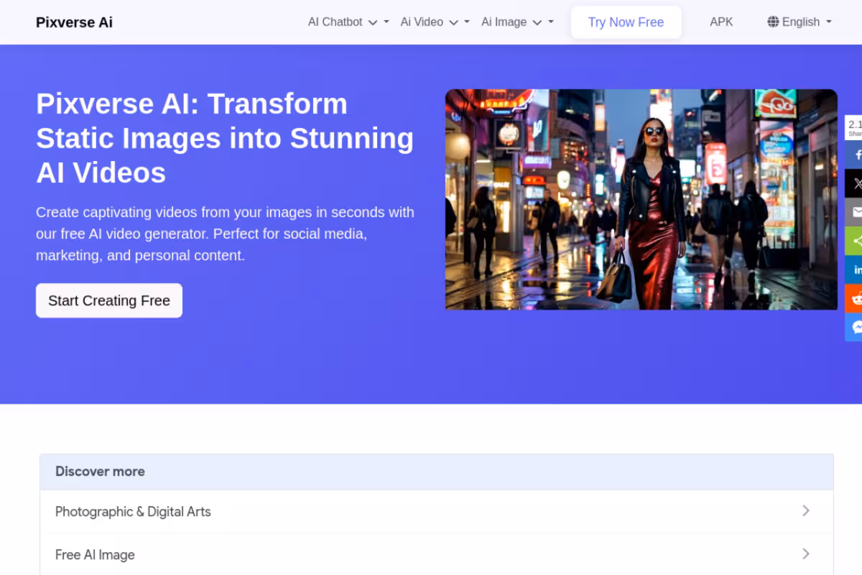Screen dimensions: 862x575
Task: Open the Ai Image dropdown menu
Action: (517, 22)
